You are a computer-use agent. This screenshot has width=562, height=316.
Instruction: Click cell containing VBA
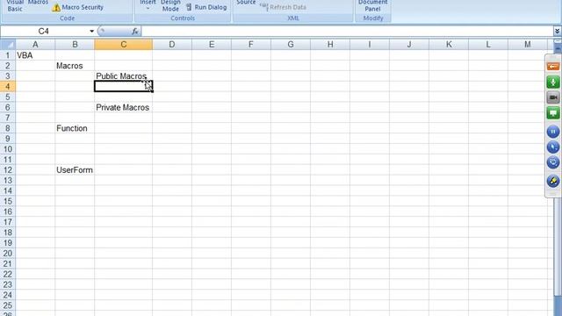(x=35, y=55)
